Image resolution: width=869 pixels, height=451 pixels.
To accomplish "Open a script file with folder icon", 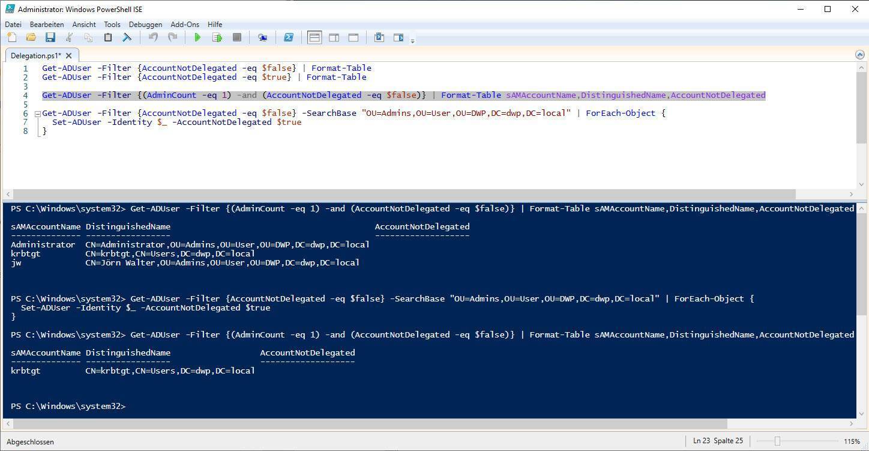I will [31, 37].
